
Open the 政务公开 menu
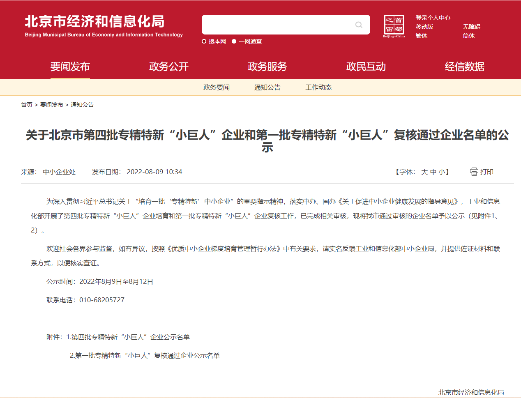(168, 66)
